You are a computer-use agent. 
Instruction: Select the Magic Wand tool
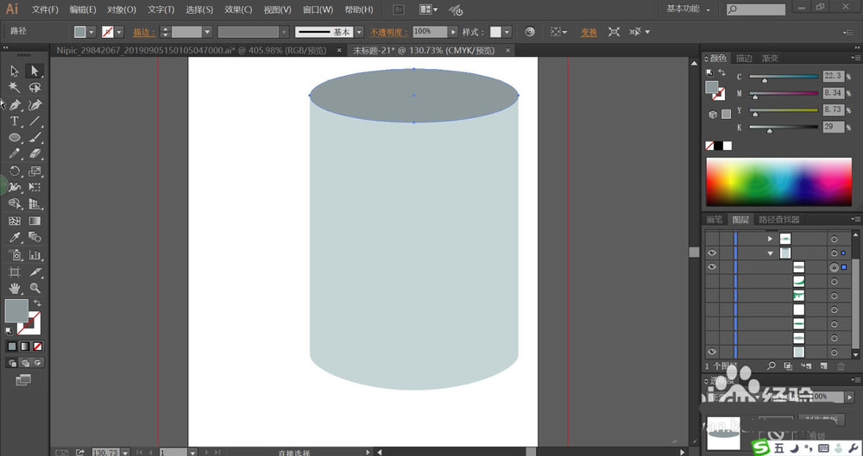(x=15, y=87)
